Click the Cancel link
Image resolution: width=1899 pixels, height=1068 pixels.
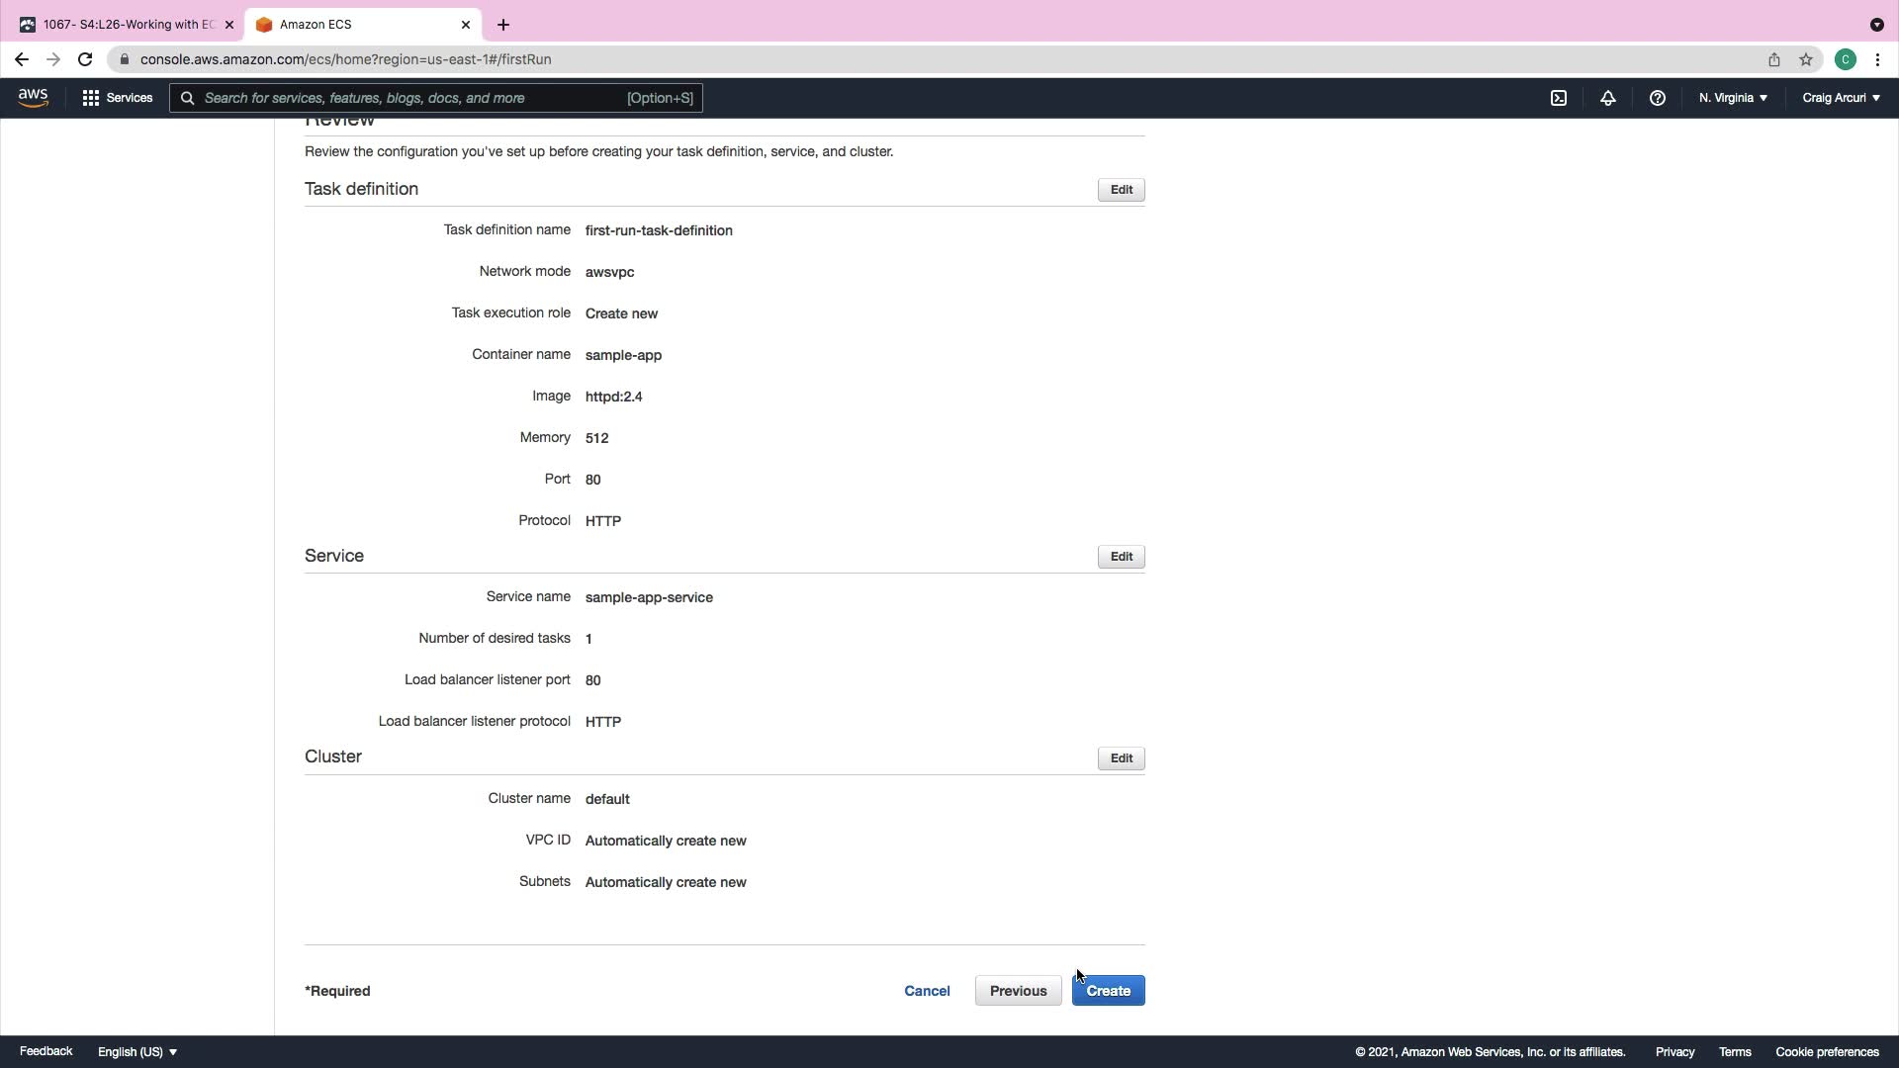(927, 991)
